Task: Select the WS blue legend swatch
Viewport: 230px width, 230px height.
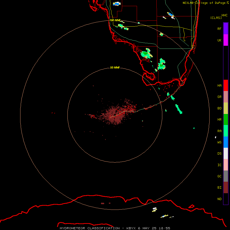Action: (226, 142)
